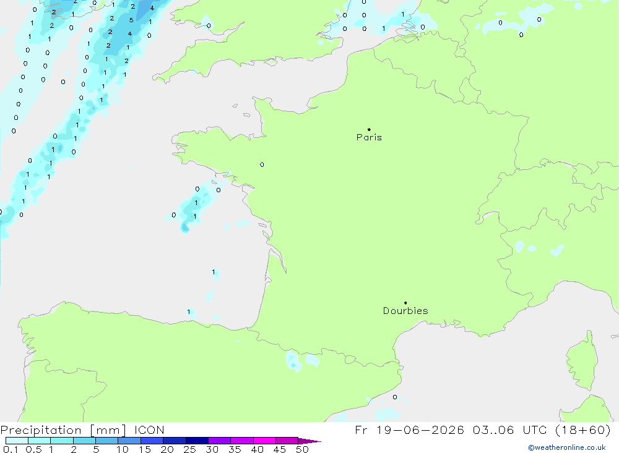
Task: Click the 1–2 mm legend swatch
Action: (62, 441)
